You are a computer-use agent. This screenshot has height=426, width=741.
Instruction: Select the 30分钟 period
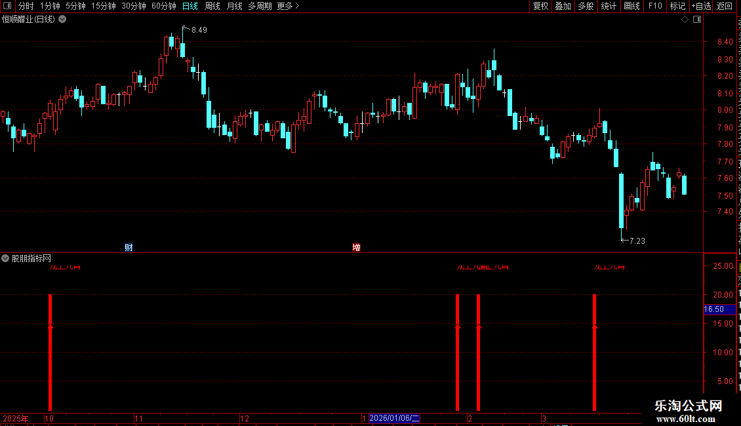(x=133, y=6)
